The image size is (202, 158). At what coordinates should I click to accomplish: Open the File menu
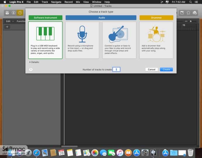[29, 2]
